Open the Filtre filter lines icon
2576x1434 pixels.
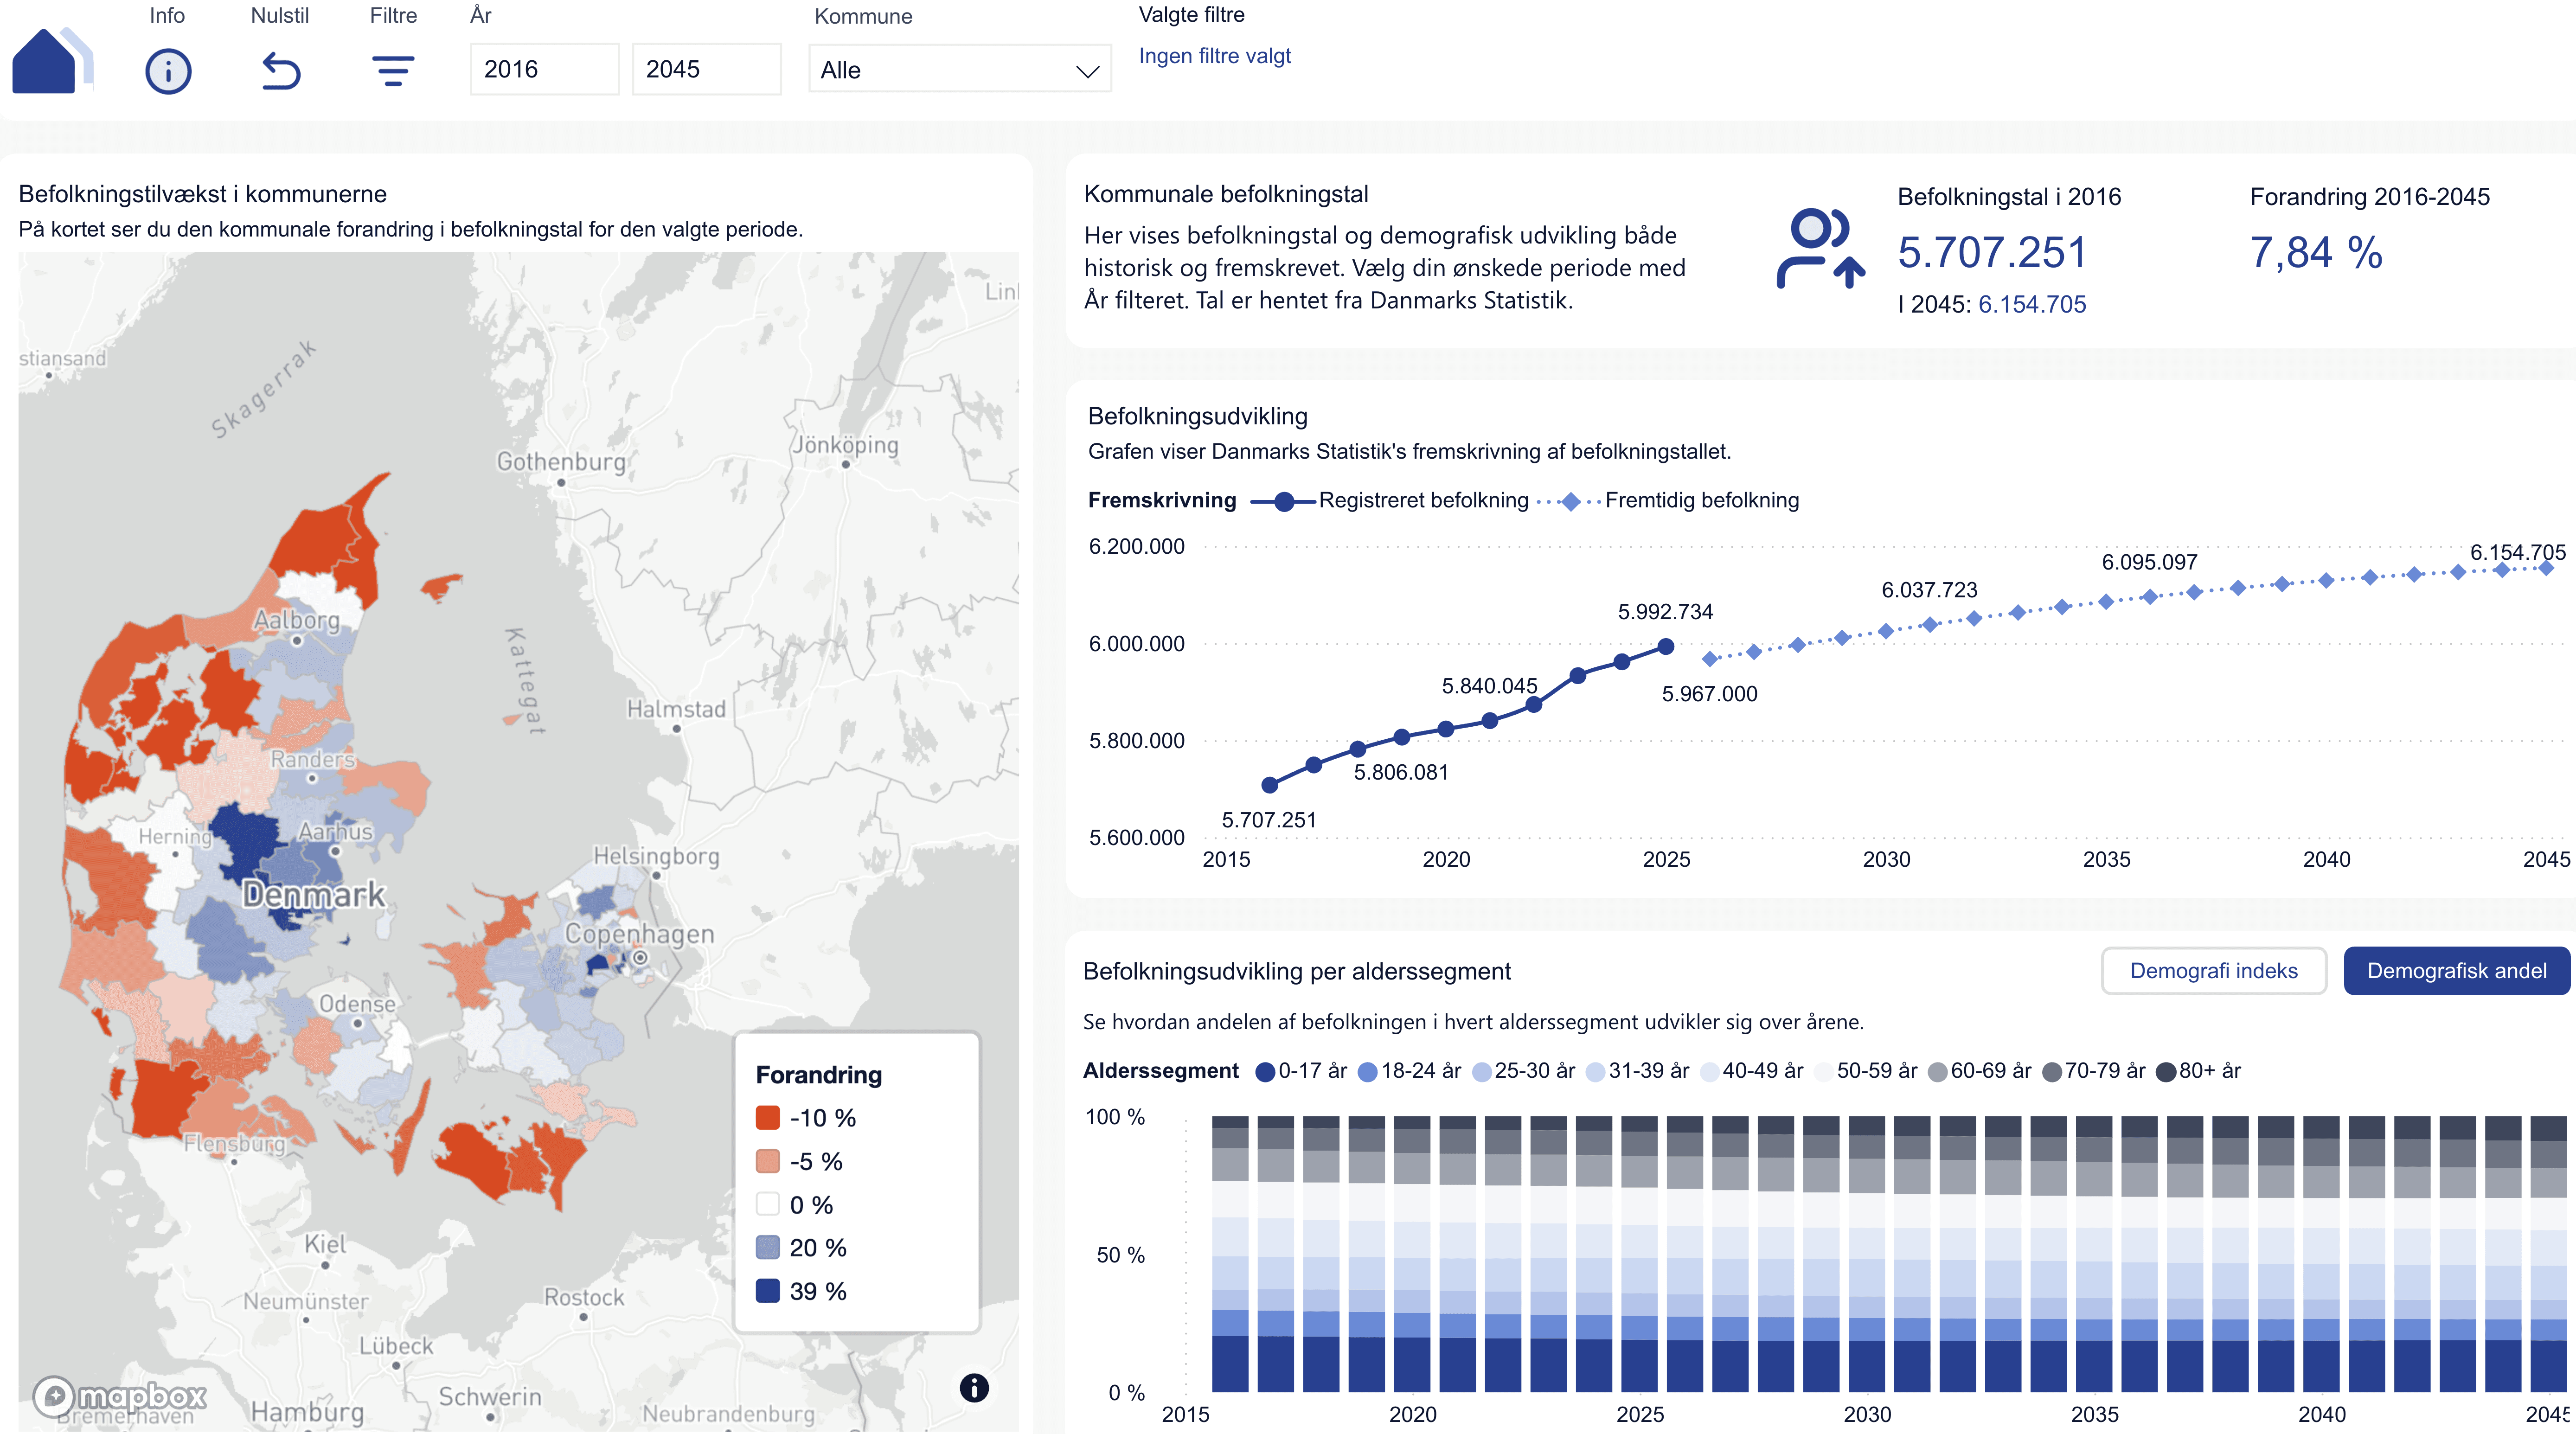click(393, 71)
